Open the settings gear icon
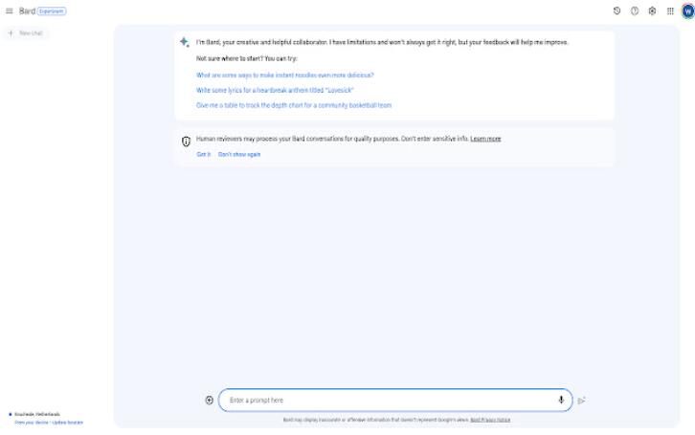This screenshot has height=435, width=695. coord(652,11)
